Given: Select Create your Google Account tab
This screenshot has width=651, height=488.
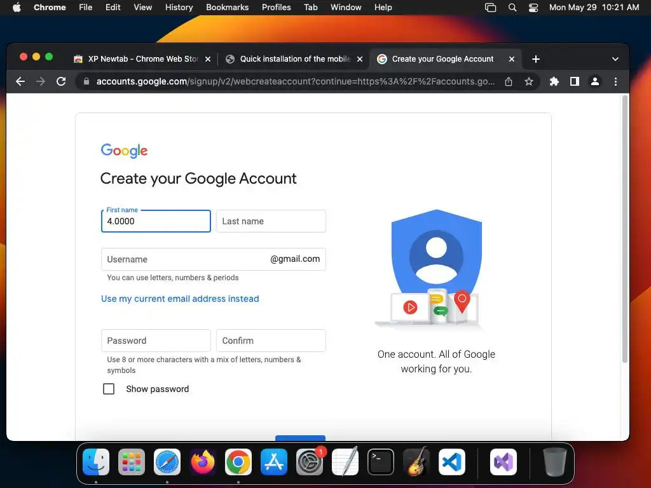Looking at the screenshot, I should click(446, 59).
